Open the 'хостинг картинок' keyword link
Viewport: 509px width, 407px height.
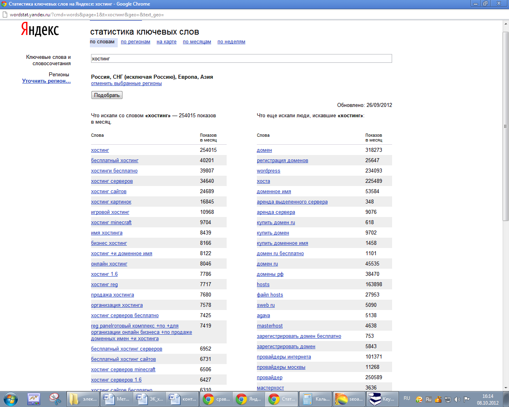pos(111,202)
